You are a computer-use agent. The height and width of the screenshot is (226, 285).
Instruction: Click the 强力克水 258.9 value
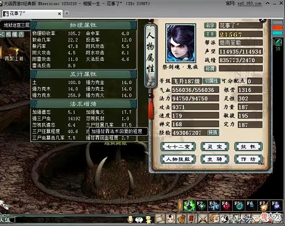coord(74,95)
